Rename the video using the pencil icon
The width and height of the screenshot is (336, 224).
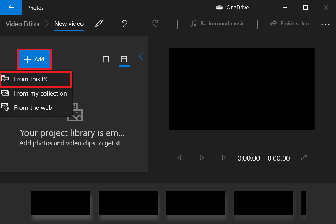coord(99,24)
